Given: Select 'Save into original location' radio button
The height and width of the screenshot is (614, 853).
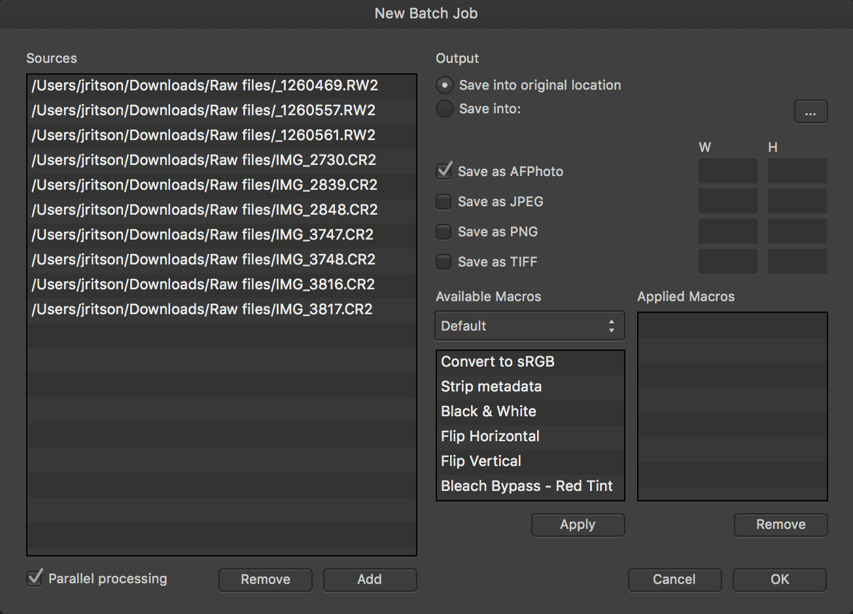Looking at the screenshot, I should click(x=445, y=85).
